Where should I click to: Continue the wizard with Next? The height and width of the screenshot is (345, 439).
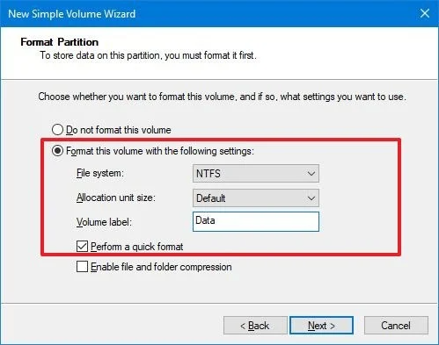click(x=321, y=326)
